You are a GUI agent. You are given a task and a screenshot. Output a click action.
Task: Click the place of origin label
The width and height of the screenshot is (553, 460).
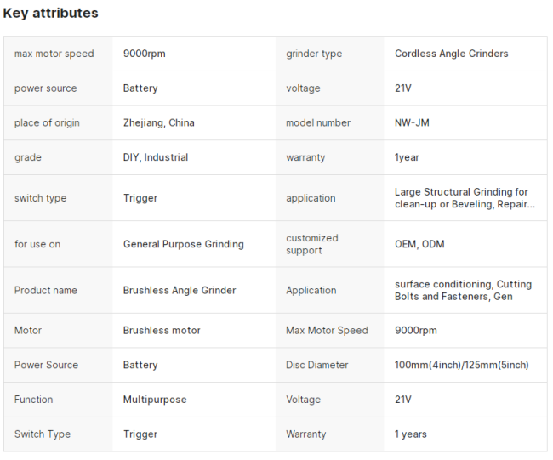pos(47,122)
